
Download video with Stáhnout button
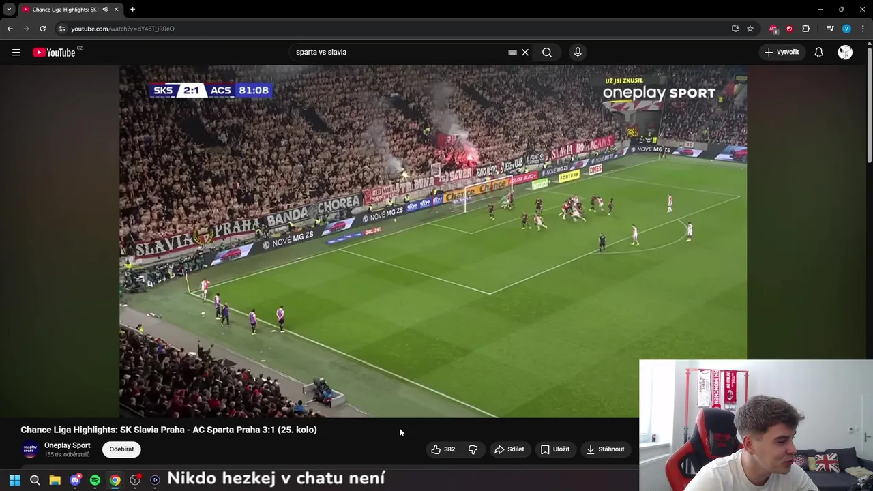[605, 449]
